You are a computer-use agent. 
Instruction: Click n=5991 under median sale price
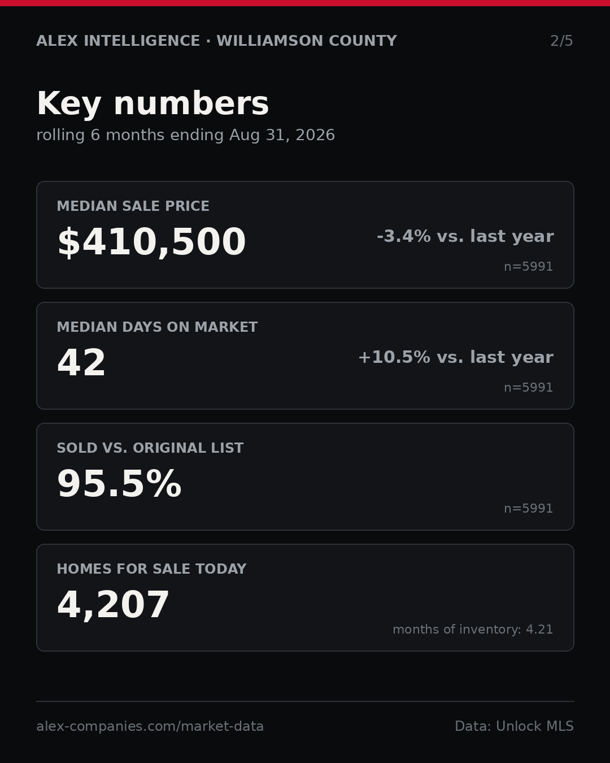tap(529, 267)
